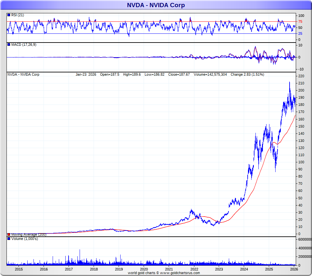Click the red Moving Average legend square
Screen dimensions: 312x276
[9, 235]
